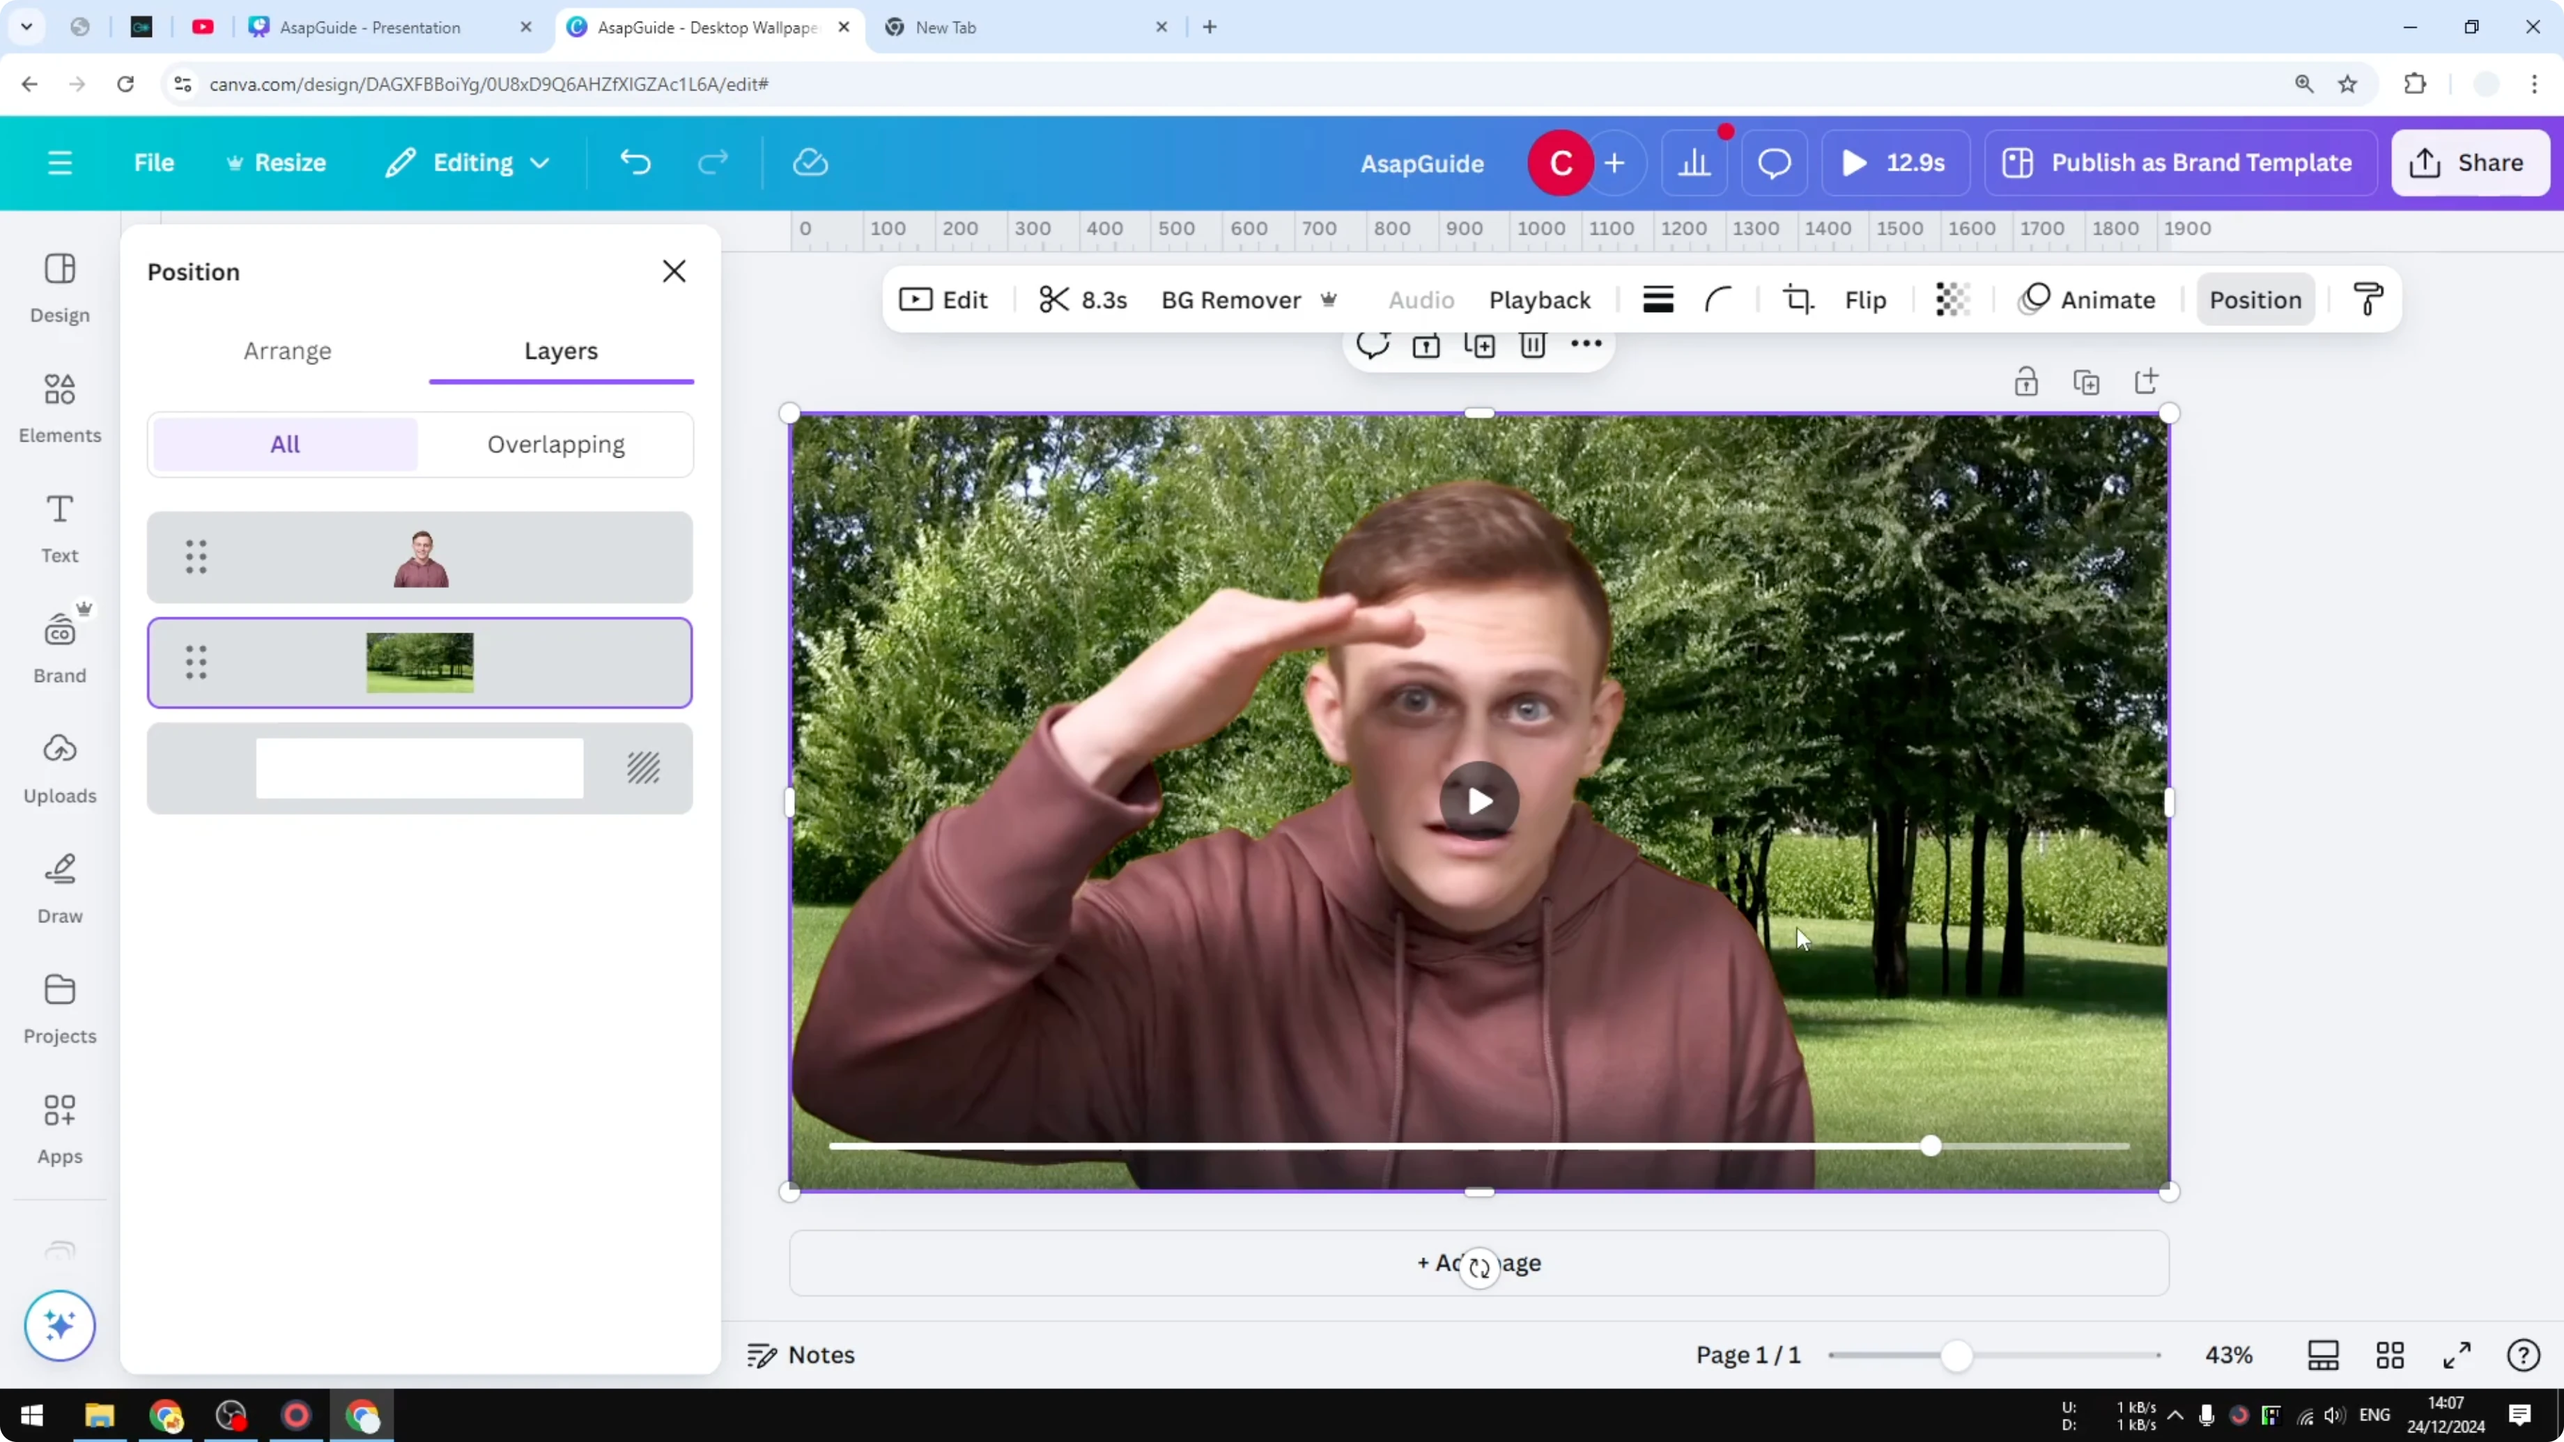
Task: Switch to the Overlapping layers filter
Action: tap(555, 444)
